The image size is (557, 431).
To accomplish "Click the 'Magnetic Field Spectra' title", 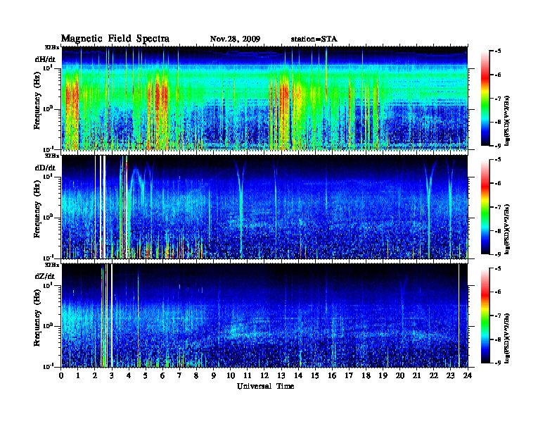I will 115,39.
